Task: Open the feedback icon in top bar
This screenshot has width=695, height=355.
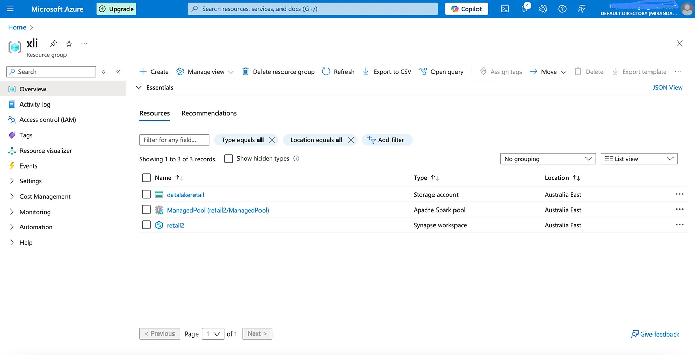Action: [x=581, y=8]
